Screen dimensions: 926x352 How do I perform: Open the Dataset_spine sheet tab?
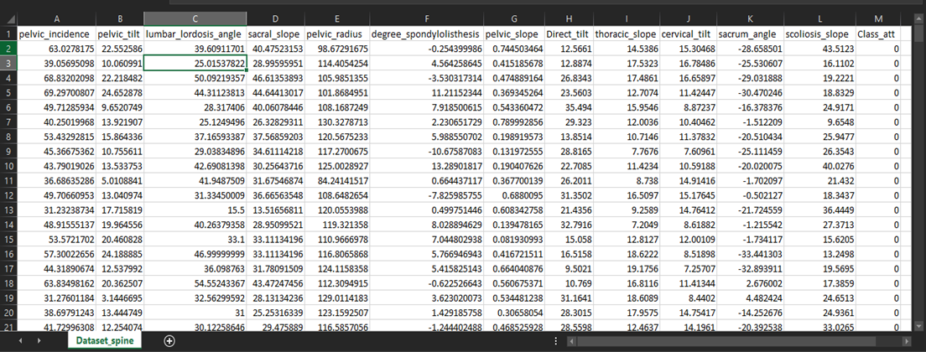[104, 341]
